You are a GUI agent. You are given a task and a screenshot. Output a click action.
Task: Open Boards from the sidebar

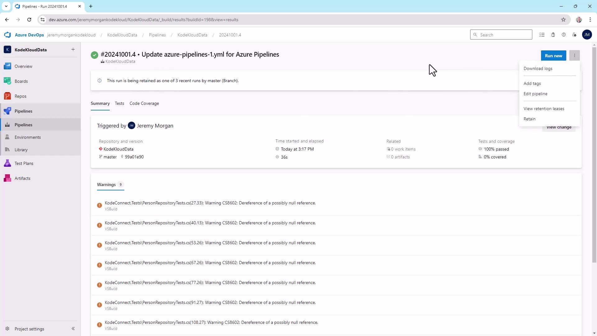pos(21,81)
